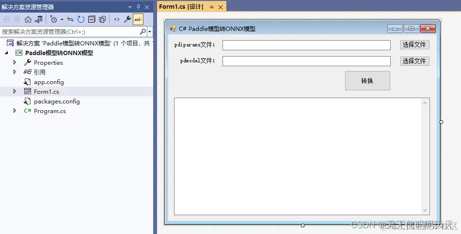
Task: Open Properties using the wrench toolbar icon
Action: (127, 19)
